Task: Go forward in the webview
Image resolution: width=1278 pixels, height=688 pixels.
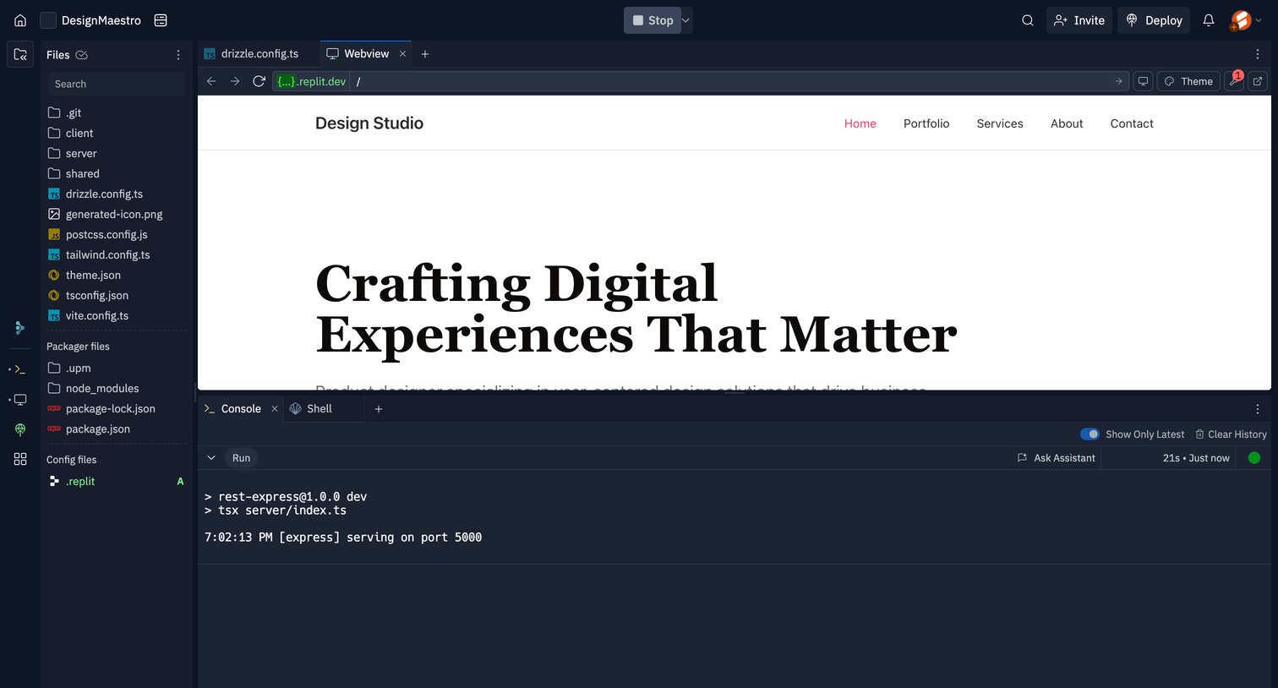Action: pos(235,81)
